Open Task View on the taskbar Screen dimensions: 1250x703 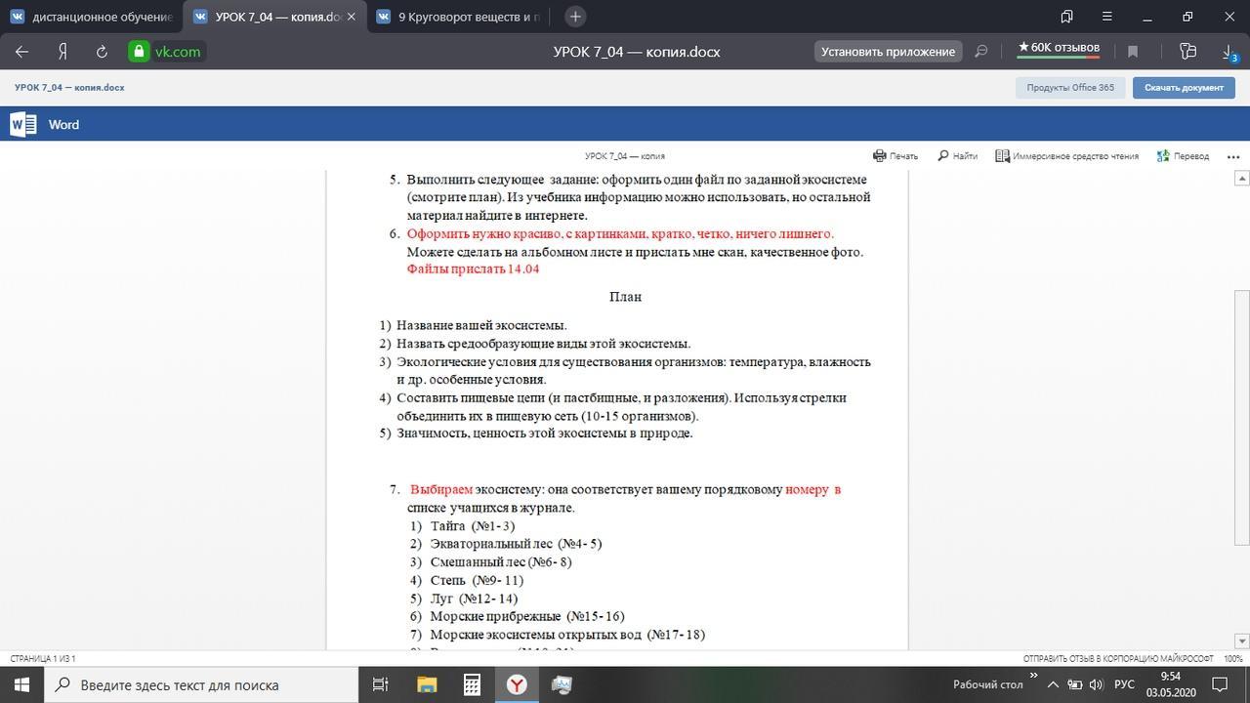point(381,684)
